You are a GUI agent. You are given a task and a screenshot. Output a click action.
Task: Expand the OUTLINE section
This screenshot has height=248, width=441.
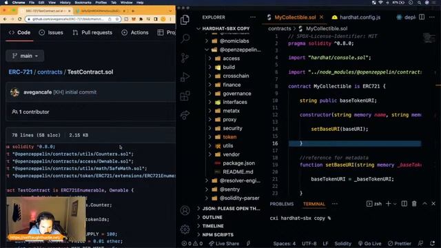pos(212,218)
